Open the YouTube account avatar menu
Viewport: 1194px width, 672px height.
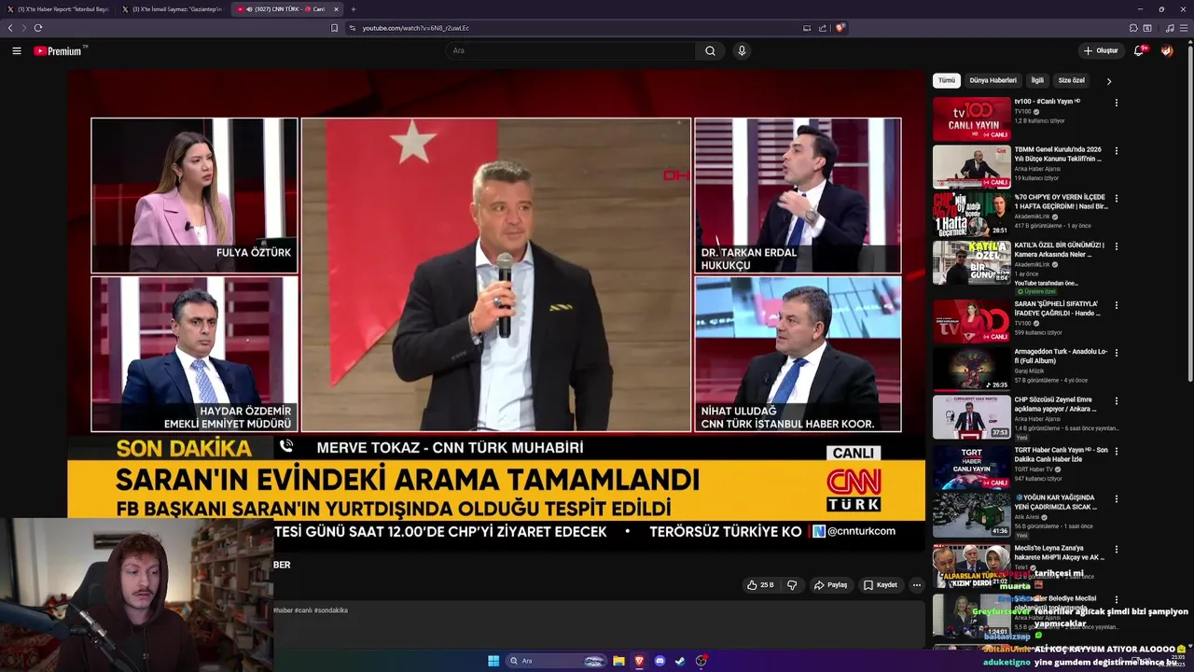(1167, 50)
